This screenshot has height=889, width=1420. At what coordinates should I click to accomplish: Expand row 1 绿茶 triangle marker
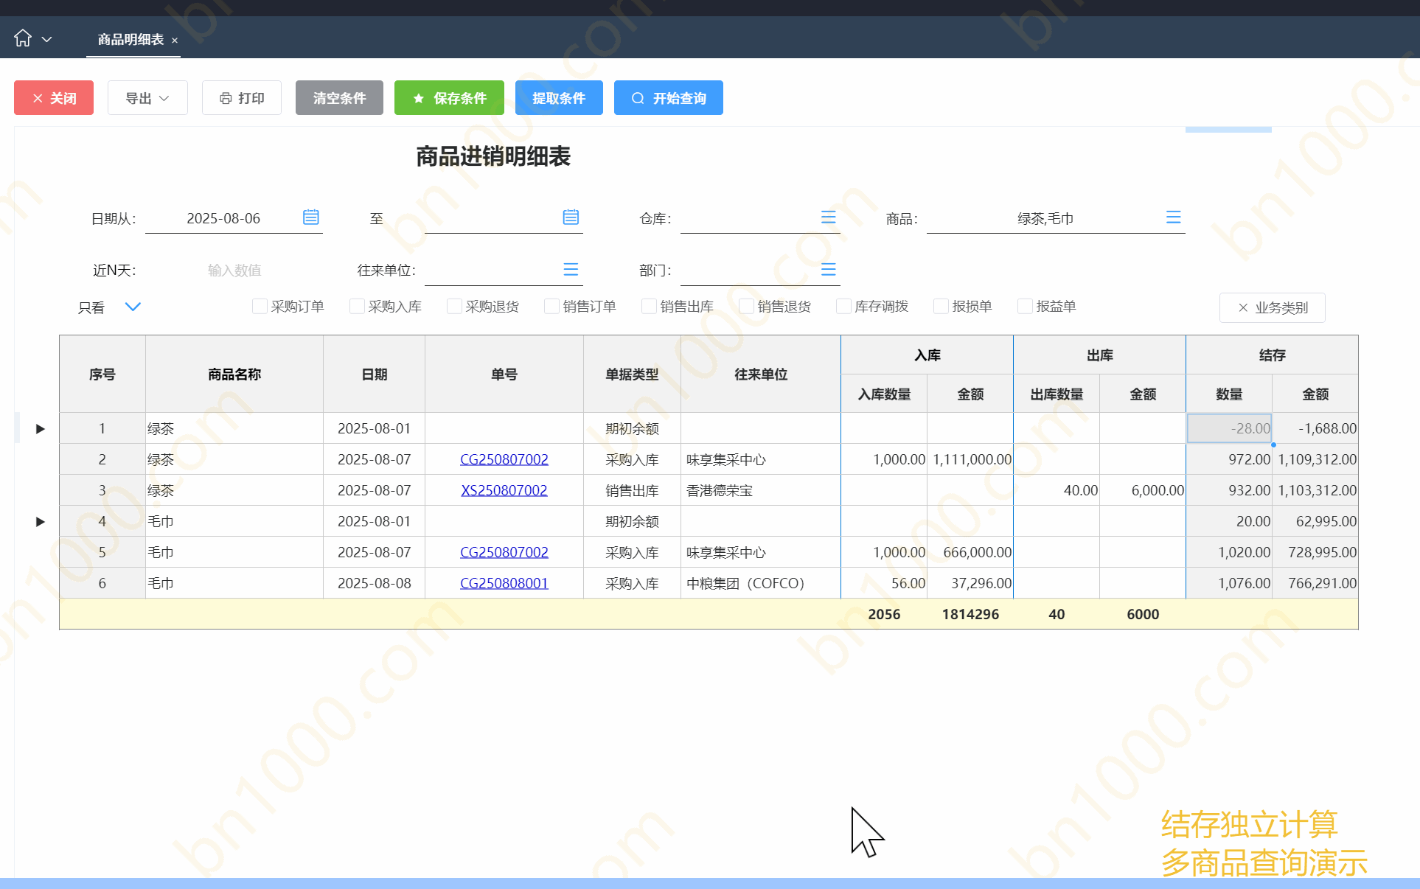41,428
